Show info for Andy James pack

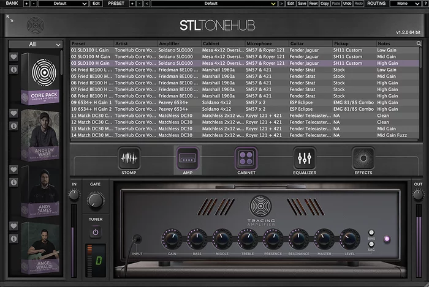13,182
